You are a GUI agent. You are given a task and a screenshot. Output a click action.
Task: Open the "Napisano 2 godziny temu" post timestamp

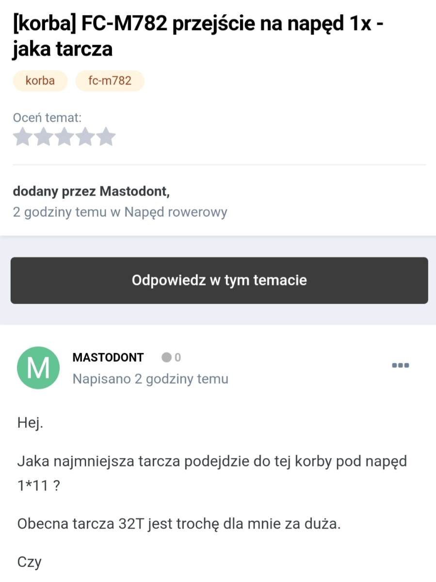(x=150, y=379)
